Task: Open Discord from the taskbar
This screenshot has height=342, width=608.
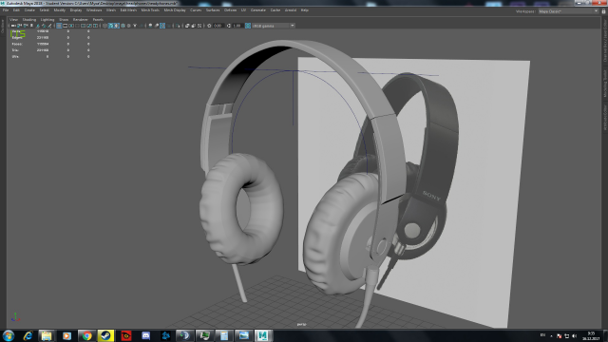Action: pyautogui.click(x=145, y=335)
